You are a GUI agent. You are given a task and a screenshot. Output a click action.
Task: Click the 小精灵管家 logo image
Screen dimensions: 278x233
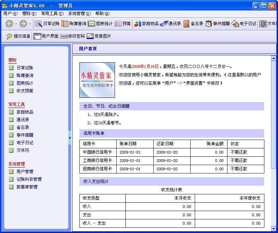pyautogui.click(x=97, y=80)
